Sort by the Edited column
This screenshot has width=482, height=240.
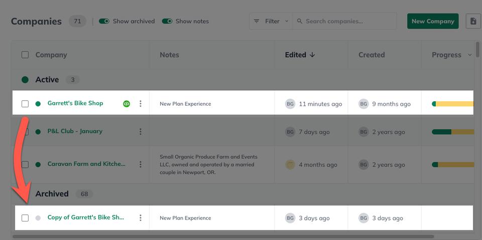coord(295,55)
